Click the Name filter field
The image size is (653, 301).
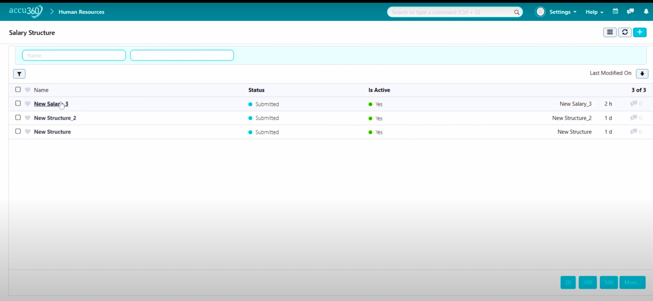tap(74, 55)
